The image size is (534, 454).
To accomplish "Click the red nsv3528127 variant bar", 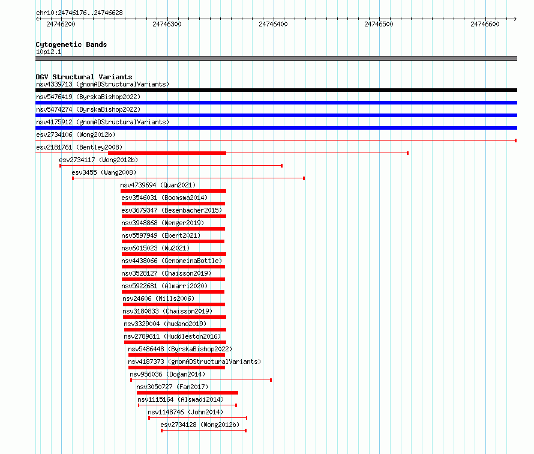I will point(173,279).
